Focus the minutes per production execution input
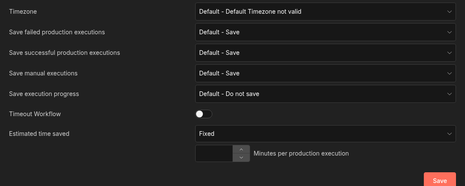 click(x=214, y=153)
